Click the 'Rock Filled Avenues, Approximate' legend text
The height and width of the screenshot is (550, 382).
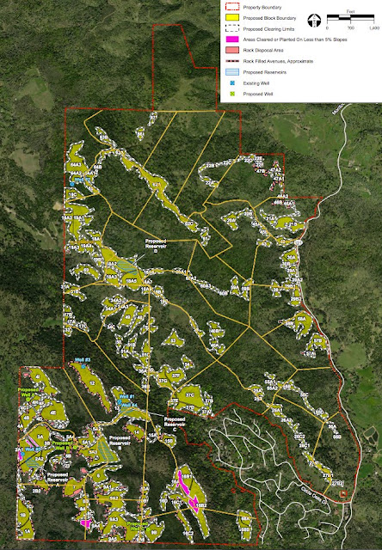click(278, 61)
